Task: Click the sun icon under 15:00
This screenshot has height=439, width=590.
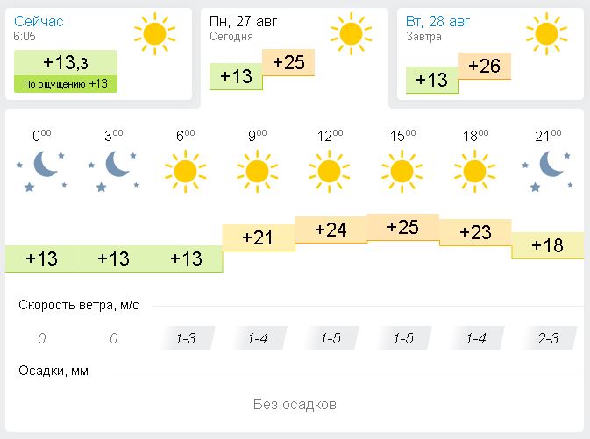Action: coord(402,170)
